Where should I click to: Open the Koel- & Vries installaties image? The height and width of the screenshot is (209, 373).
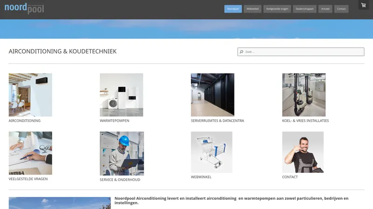click(304, 95)
